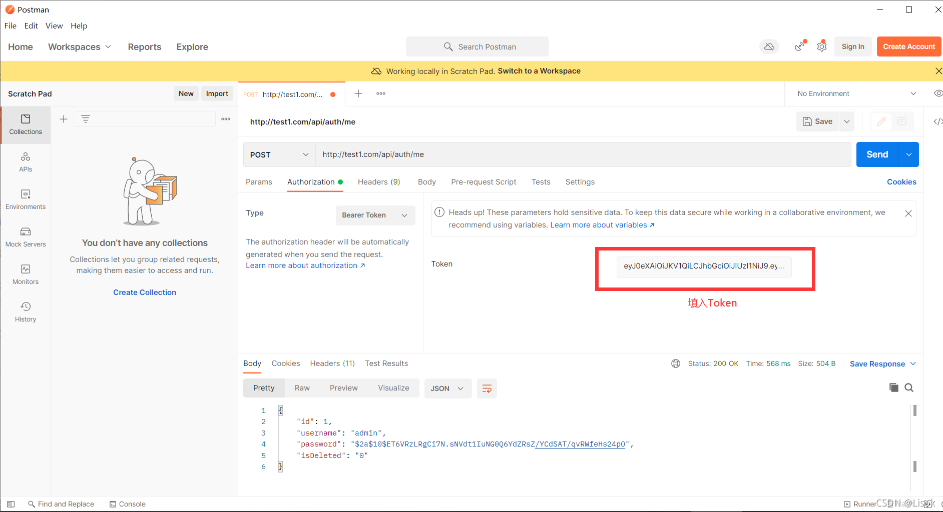The height and width of the screenshot is (512, 943).
Task: Open the Pre-request Script tab
Action: pos(484,182)
